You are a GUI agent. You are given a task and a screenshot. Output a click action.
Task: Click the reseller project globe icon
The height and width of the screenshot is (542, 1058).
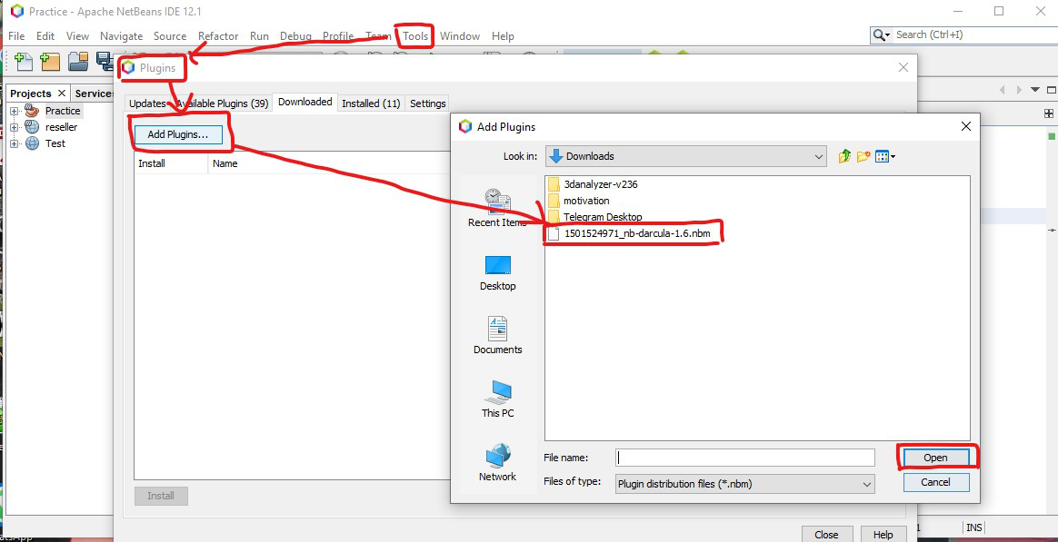(32, 127)
